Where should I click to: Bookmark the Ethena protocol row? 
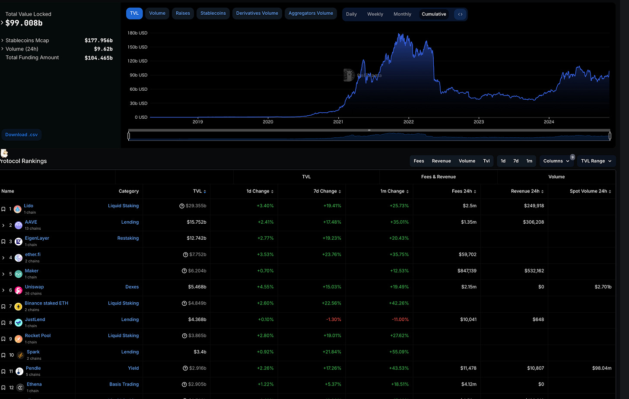point(3,387)
